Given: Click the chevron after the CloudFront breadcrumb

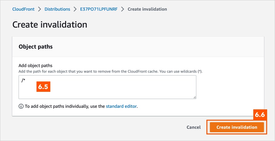Looking at the screenshot, I should [x=39, y=9].
